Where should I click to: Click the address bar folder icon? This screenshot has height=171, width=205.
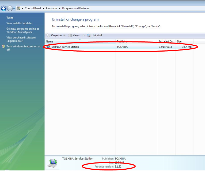pos(18,8)
